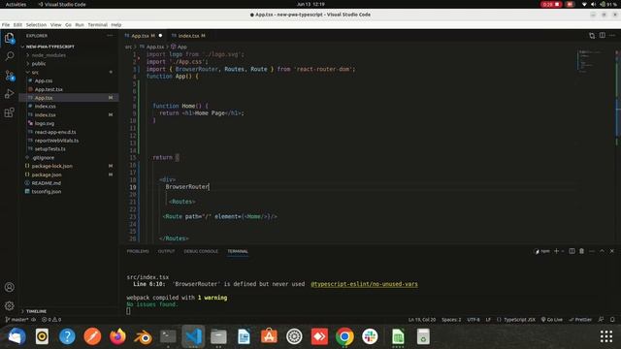Open clock and calendar in top bar

pyautogui.click(x=310, y=4)
